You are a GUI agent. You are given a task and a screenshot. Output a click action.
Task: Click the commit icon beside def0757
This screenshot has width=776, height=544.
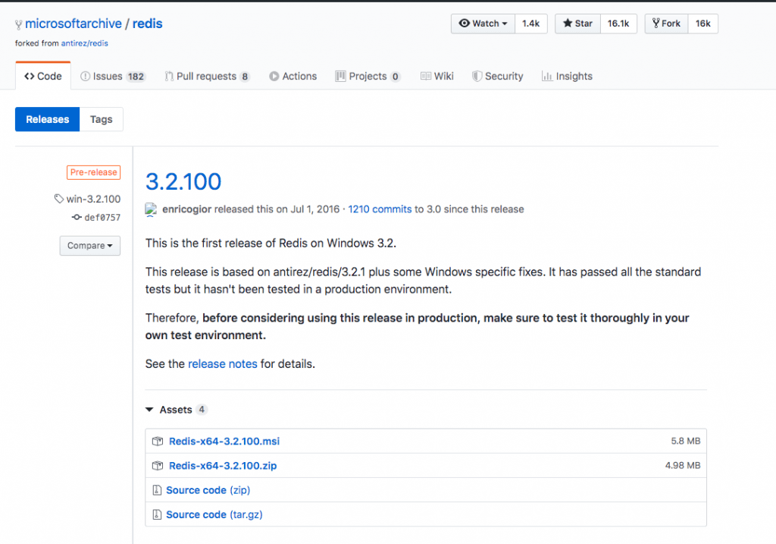pos(77,217)
